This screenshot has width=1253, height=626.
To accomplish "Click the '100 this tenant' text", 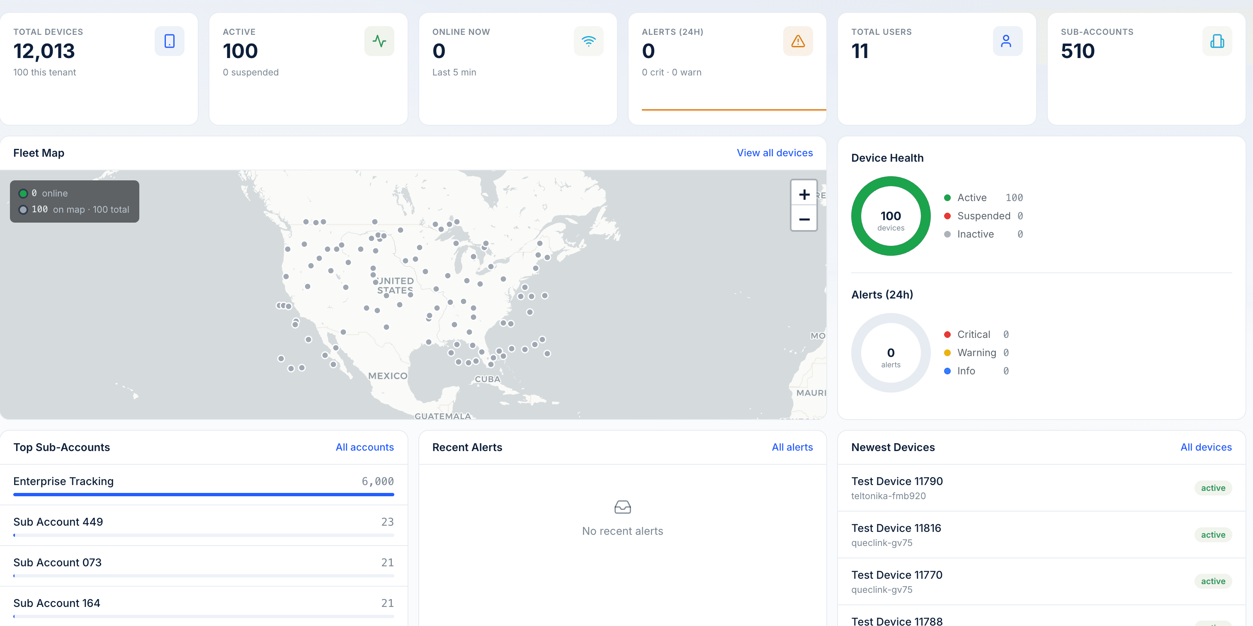I will (x=44, y=73).
